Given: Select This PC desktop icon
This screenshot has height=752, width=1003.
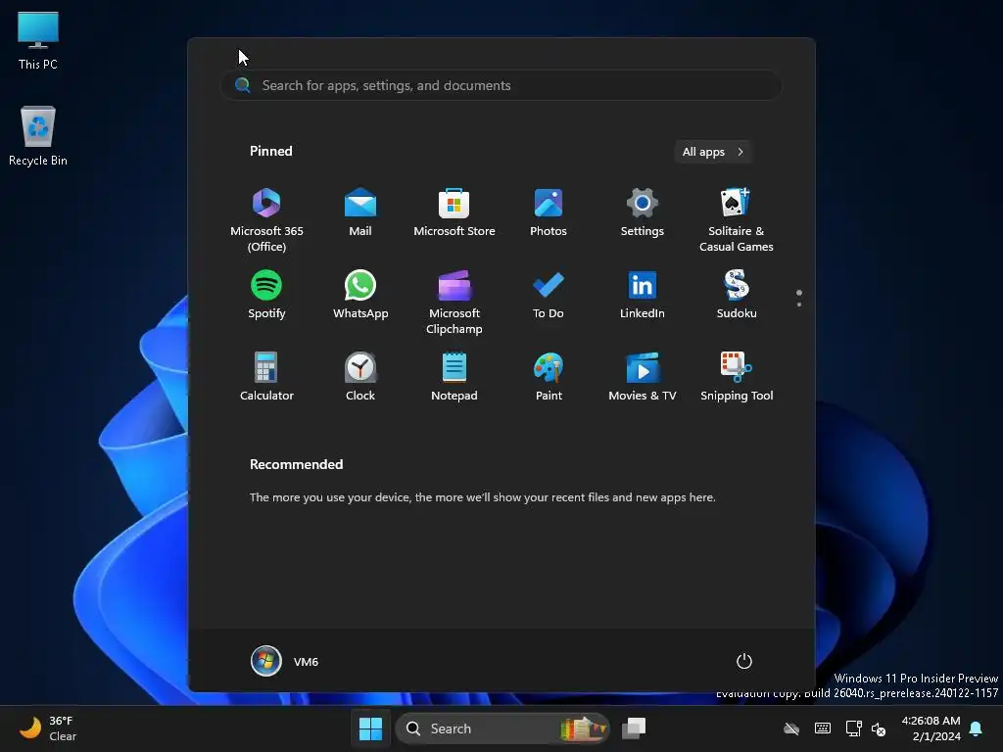Looking at the screenshot, I should (x=38, y=41).
